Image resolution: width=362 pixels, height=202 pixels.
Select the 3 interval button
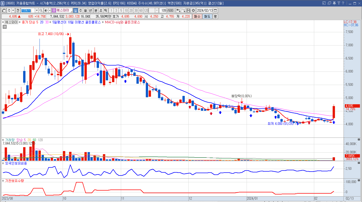[x=116, y=10]
